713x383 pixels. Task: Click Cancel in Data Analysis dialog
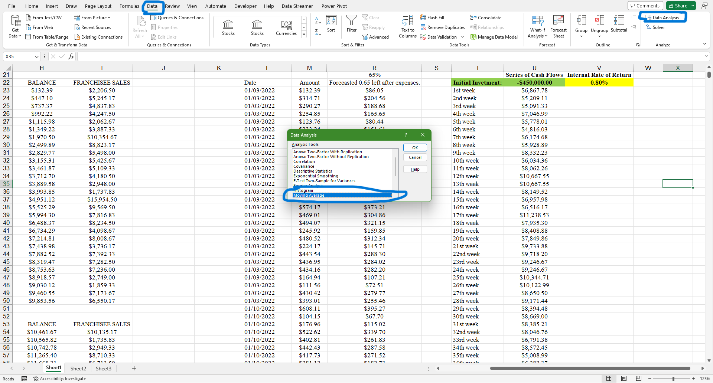point(415,157)
